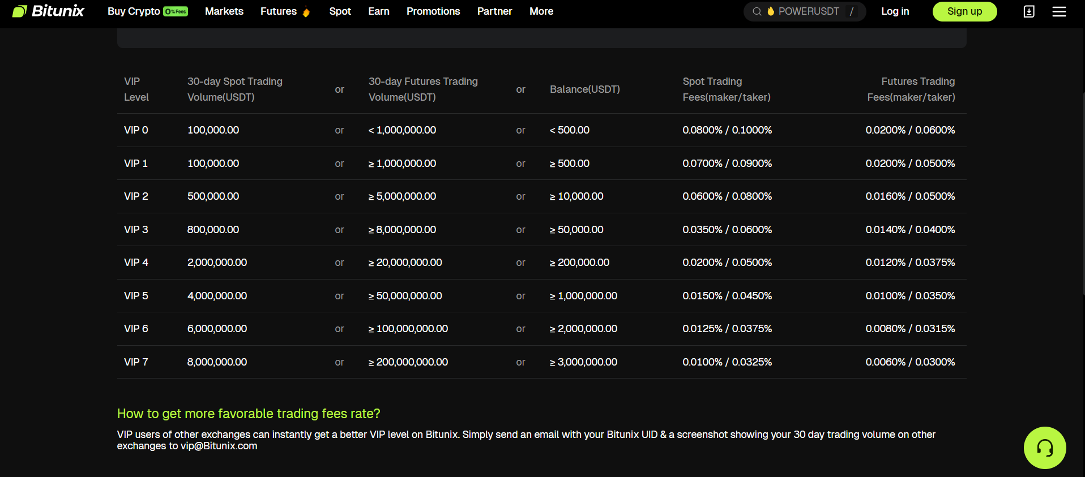Open the Promotions page

coord(433,11)
